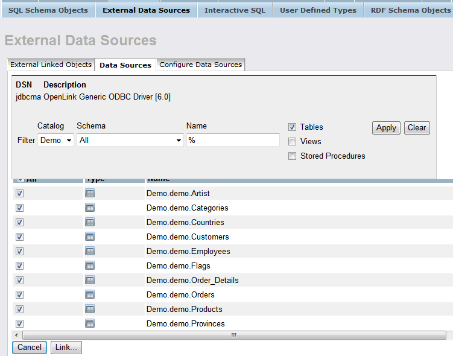This screenshot has width=453, height=356.
Task: Click table icon beside Demo.demo.Products
Action: coord(90,309)
